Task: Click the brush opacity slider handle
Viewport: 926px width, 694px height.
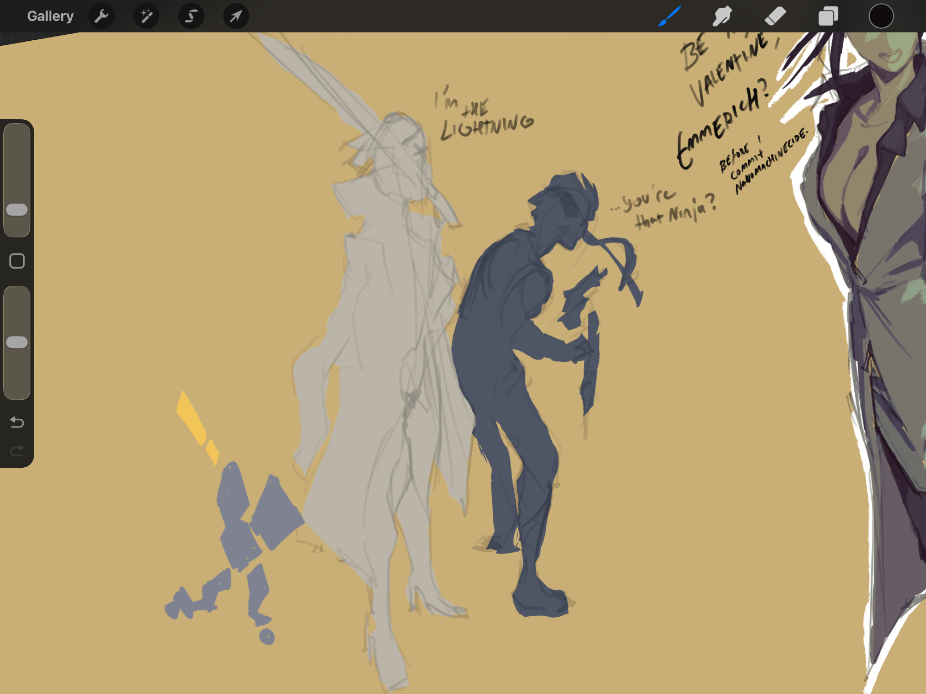Action: 17,342
